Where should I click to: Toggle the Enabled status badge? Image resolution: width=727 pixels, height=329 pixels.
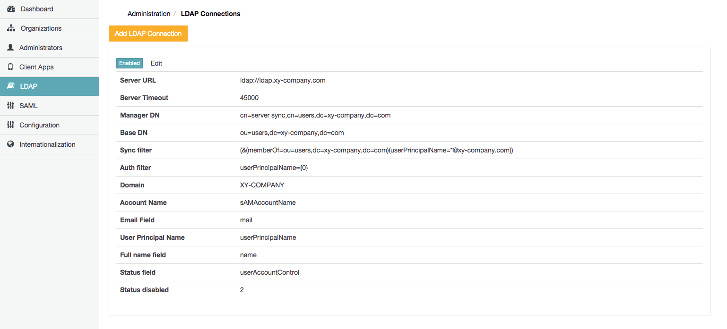(130, 63)
